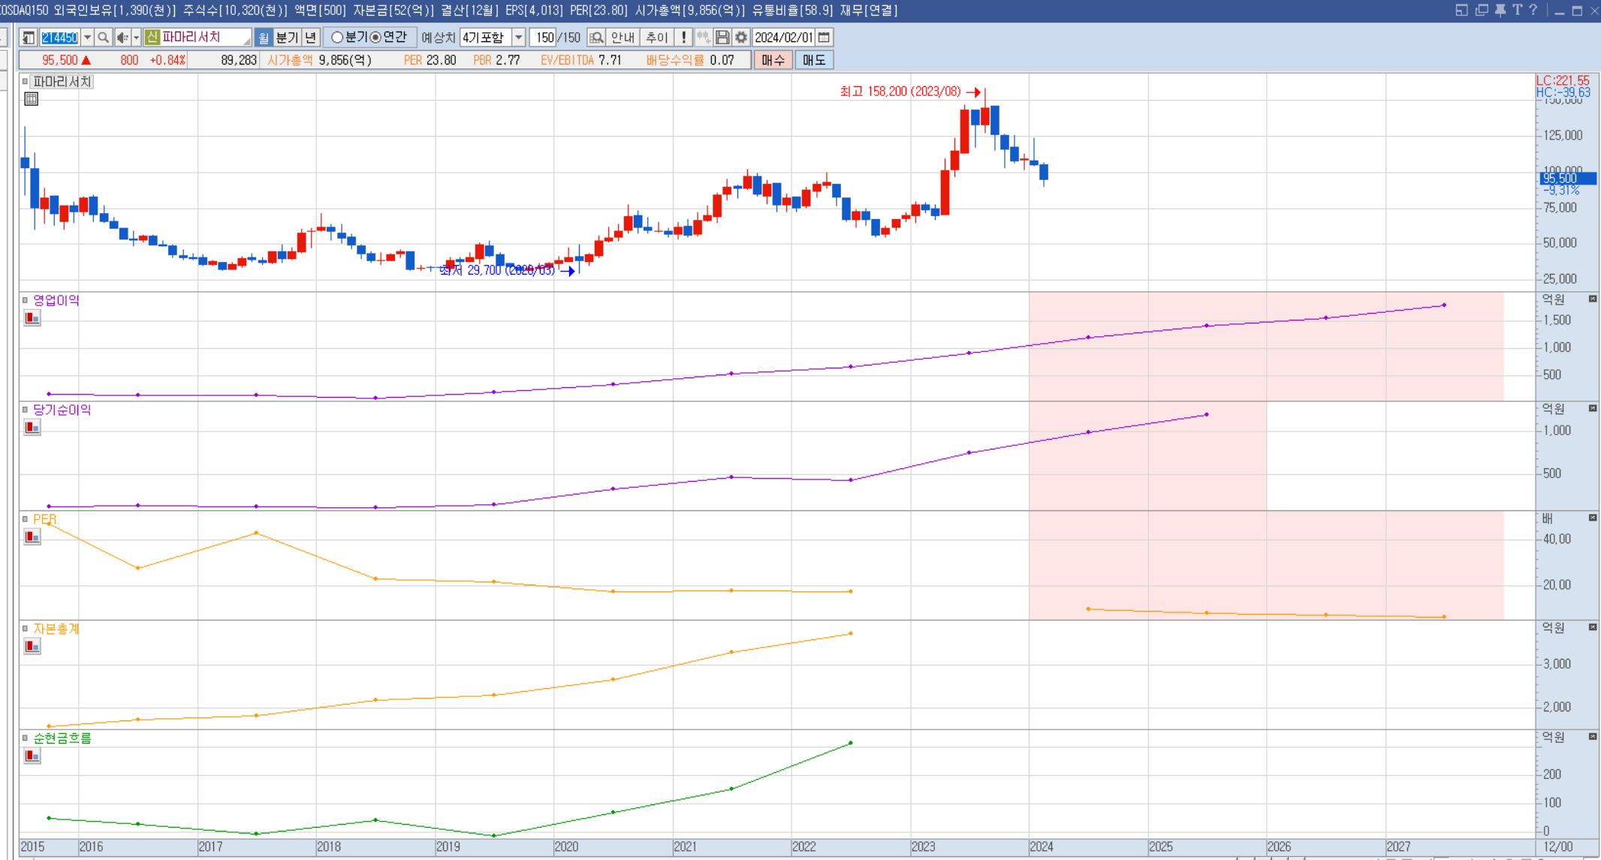This screenshot has width=1601, height=860.
Task: Expand the 4기포함 estimate dropdown
Action: [x=518, y=38]
